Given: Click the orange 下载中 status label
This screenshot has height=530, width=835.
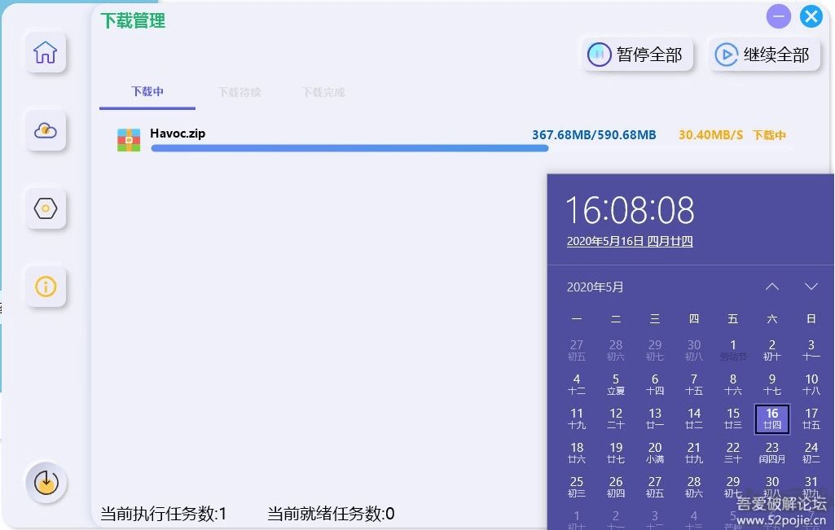Looking at the screenshot, I should click(x=769, y=135).
